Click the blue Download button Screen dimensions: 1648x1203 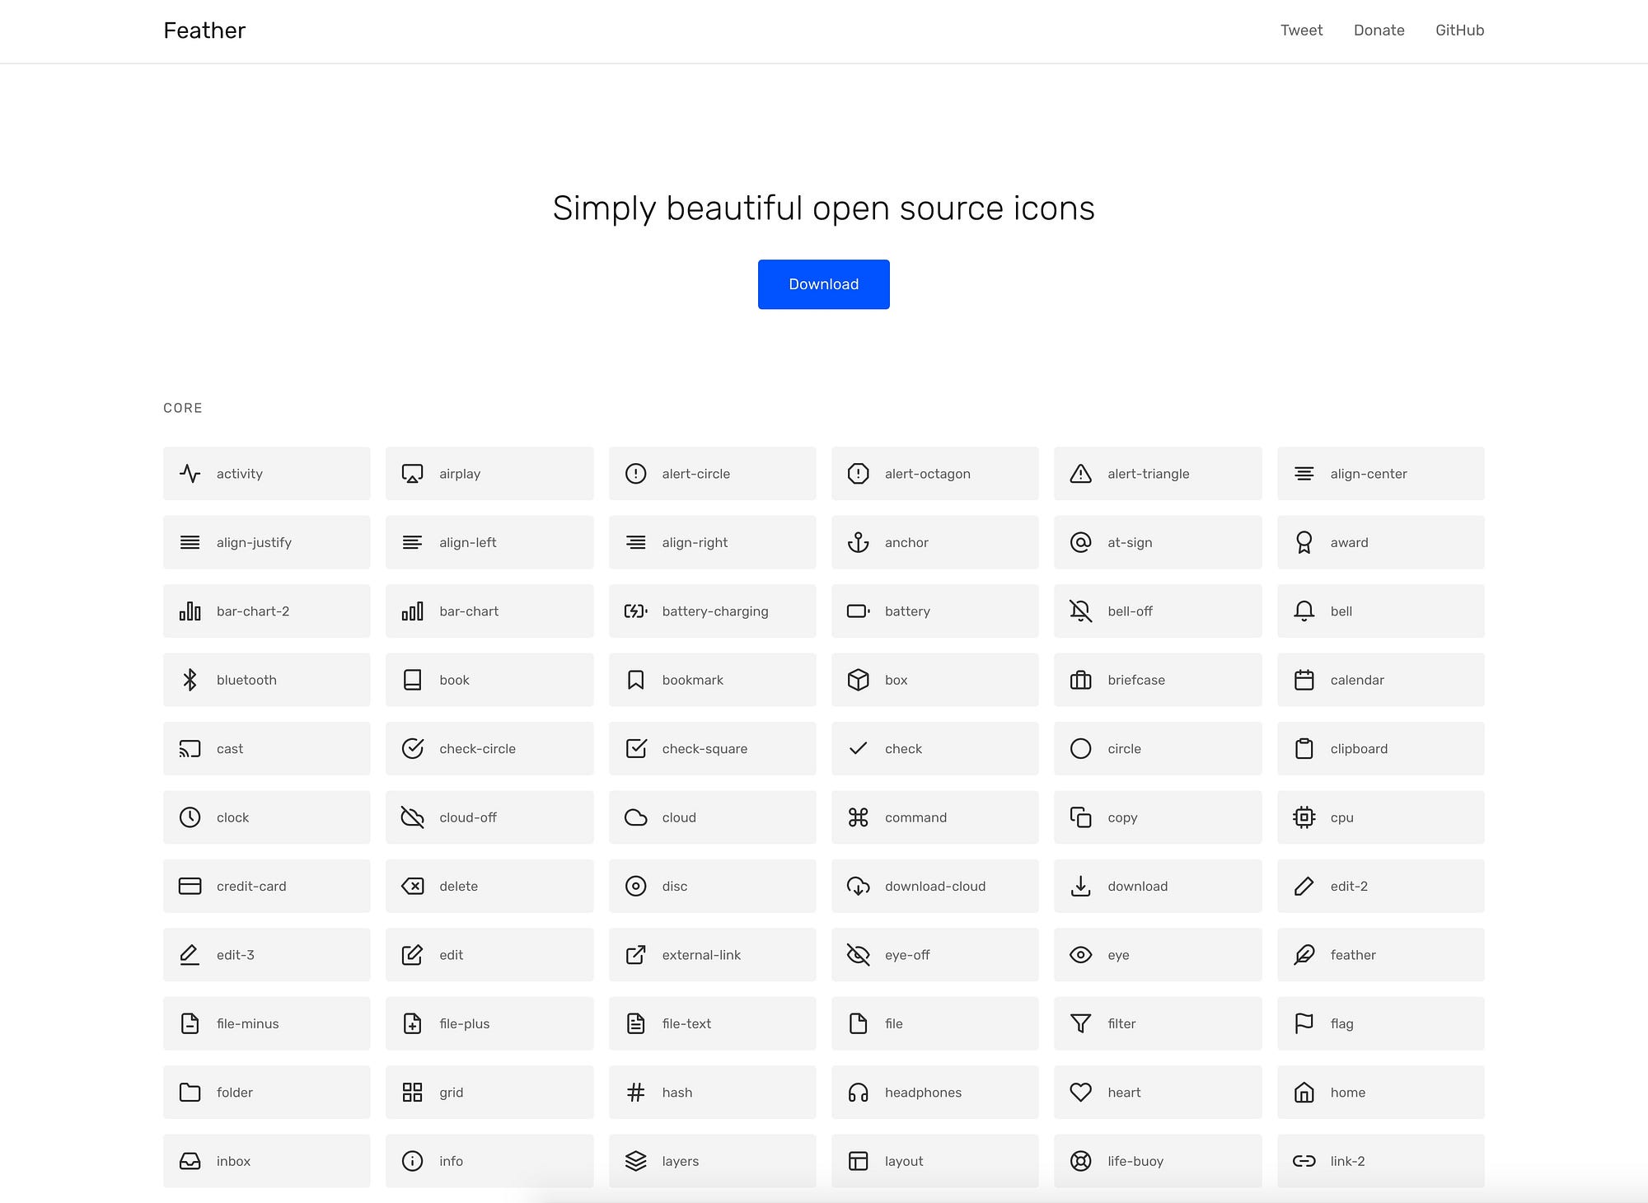pyautogui.click(x=823, y=284)
